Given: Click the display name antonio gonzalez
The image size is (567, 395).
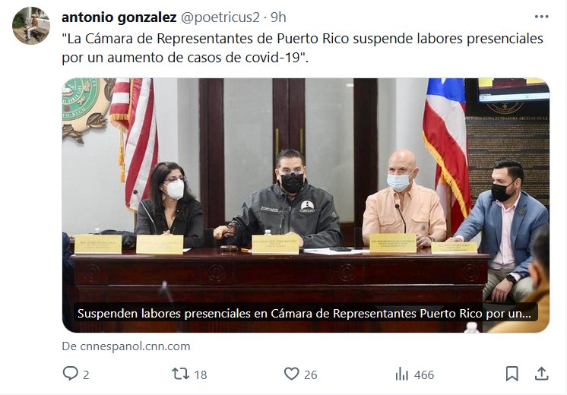Looking at the screenshot, I should [119, 17].
